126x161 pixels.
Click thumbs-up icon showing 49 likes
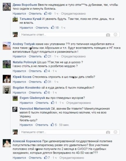46,13
